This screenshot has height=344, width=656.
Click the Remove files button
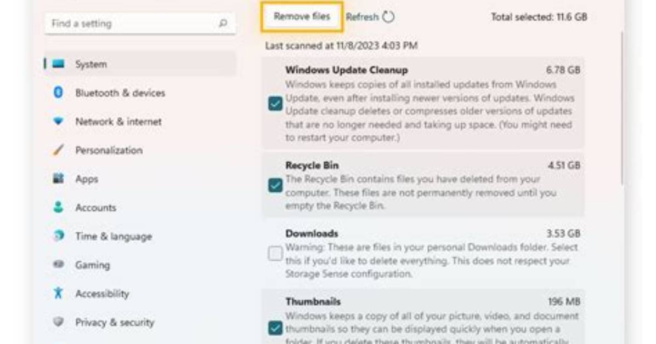302,17
